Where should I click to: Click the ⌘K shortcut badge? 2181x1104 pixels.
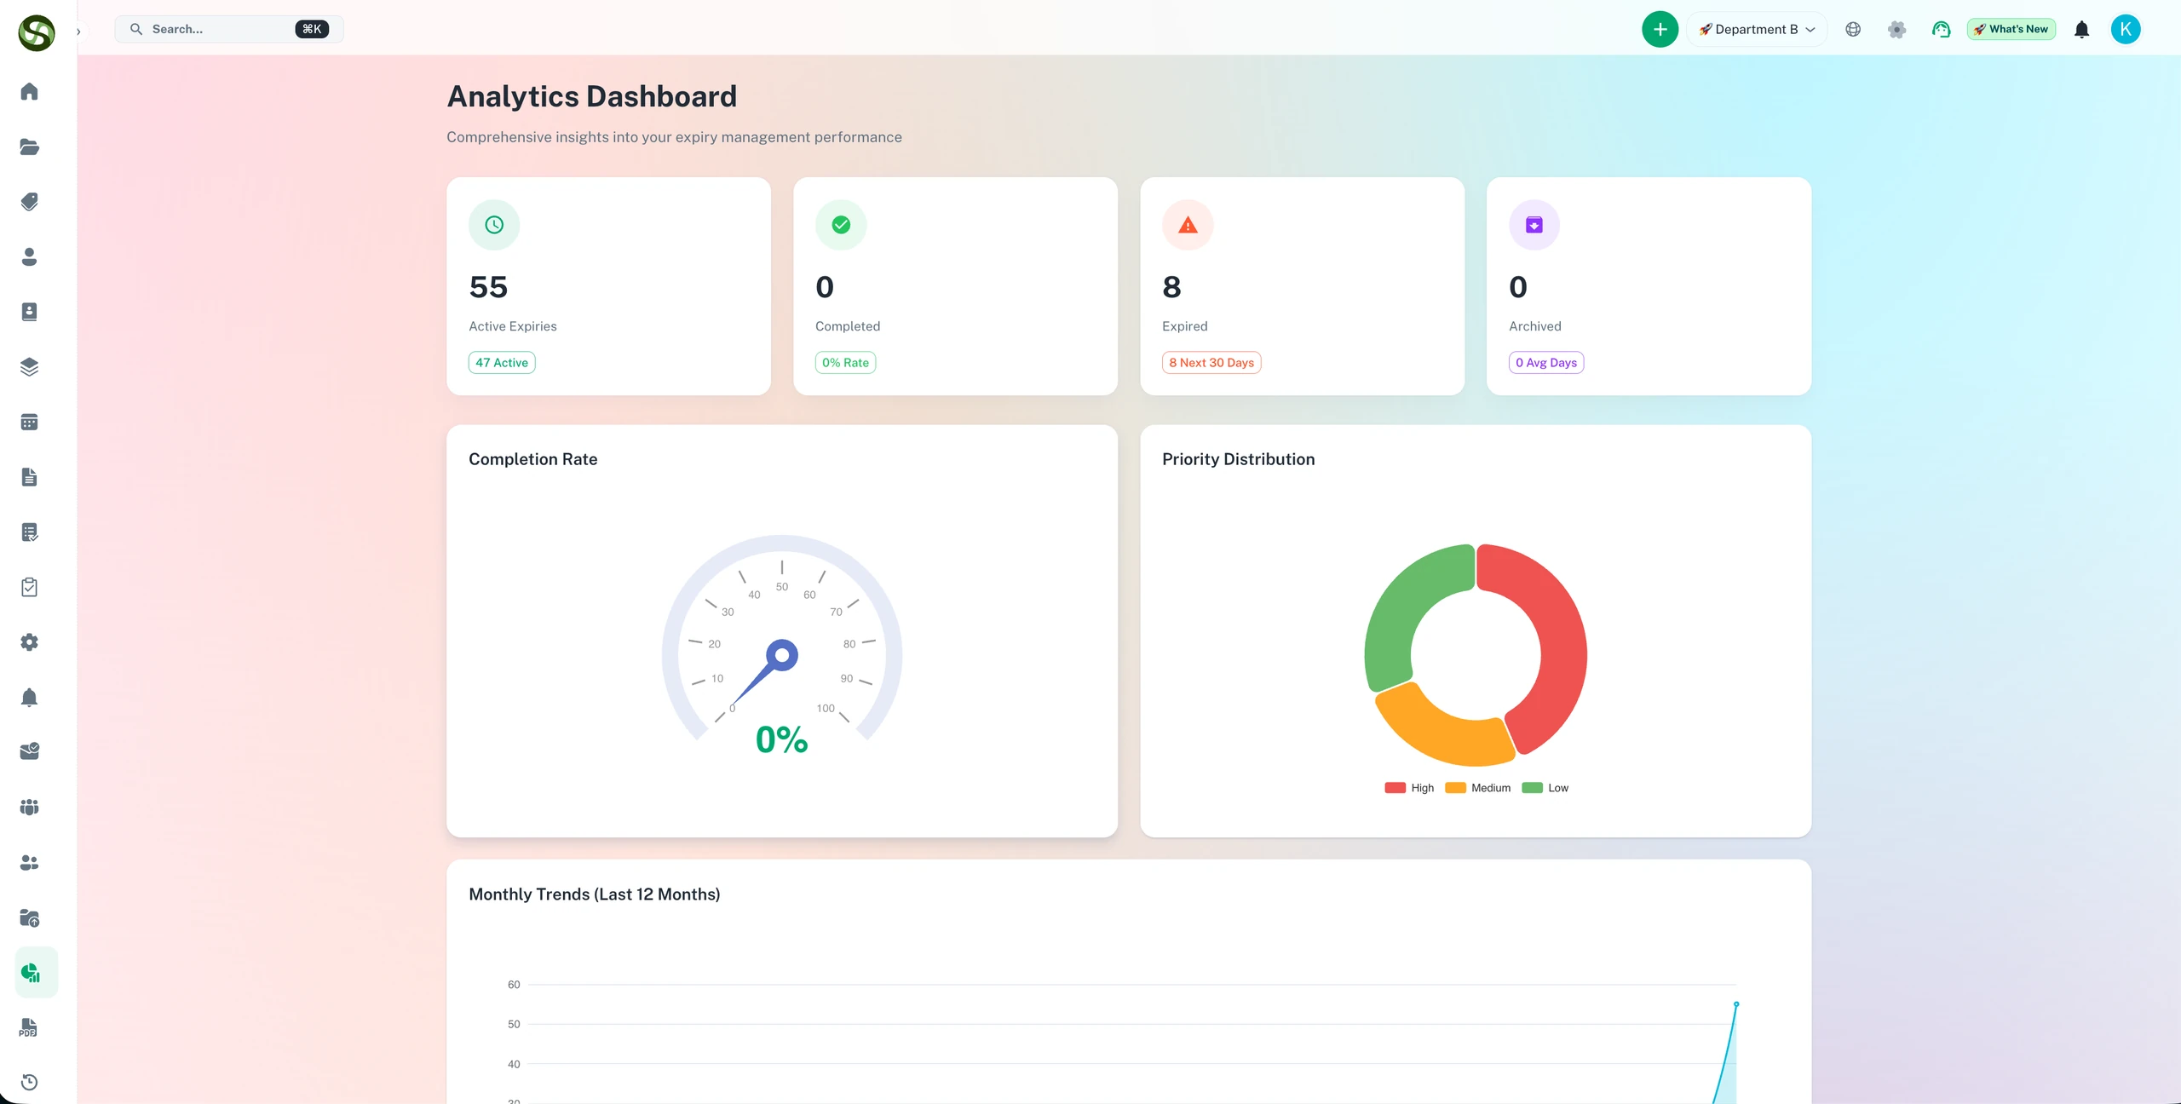point(312,29)
